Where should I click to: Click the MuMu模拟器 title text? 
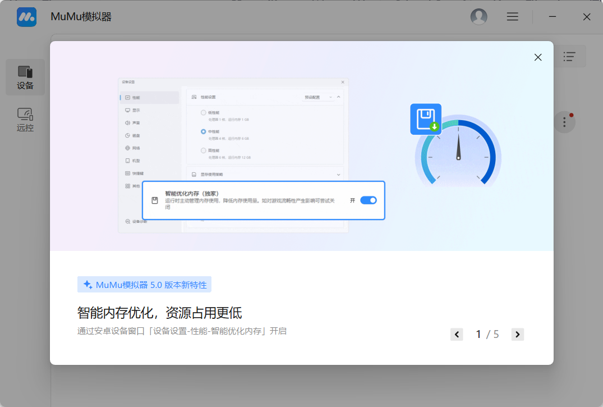[x=81, y=16]
